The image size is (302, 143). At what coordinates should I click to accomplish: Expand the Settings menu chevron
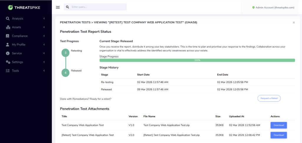(44, 62)
